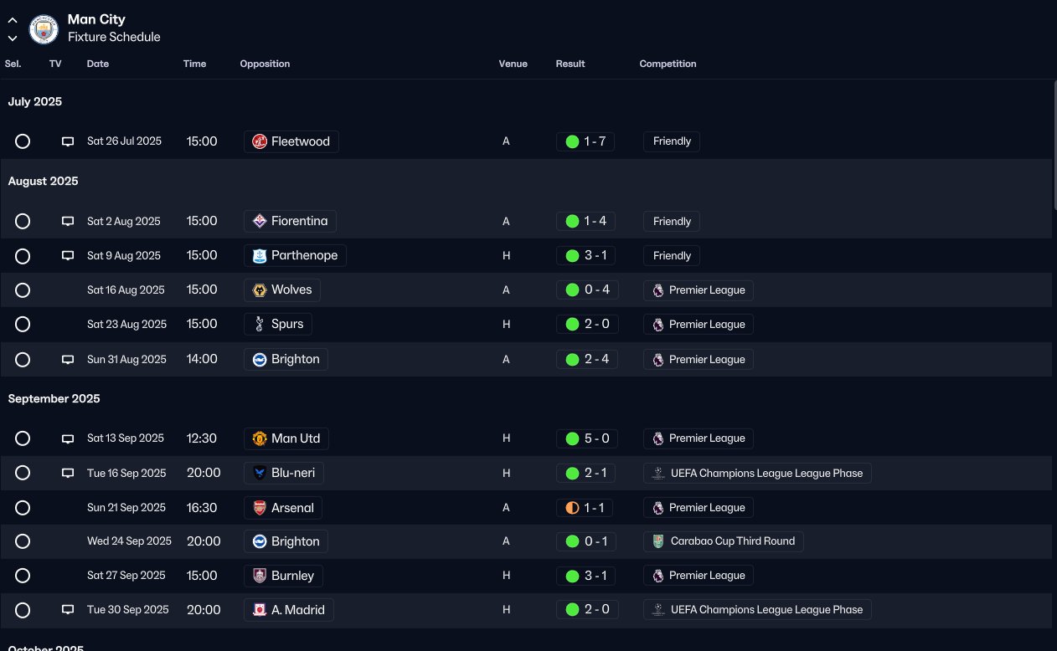
Task: Click the green win indicator for Spurs result
Action: [x=572, y=324]
